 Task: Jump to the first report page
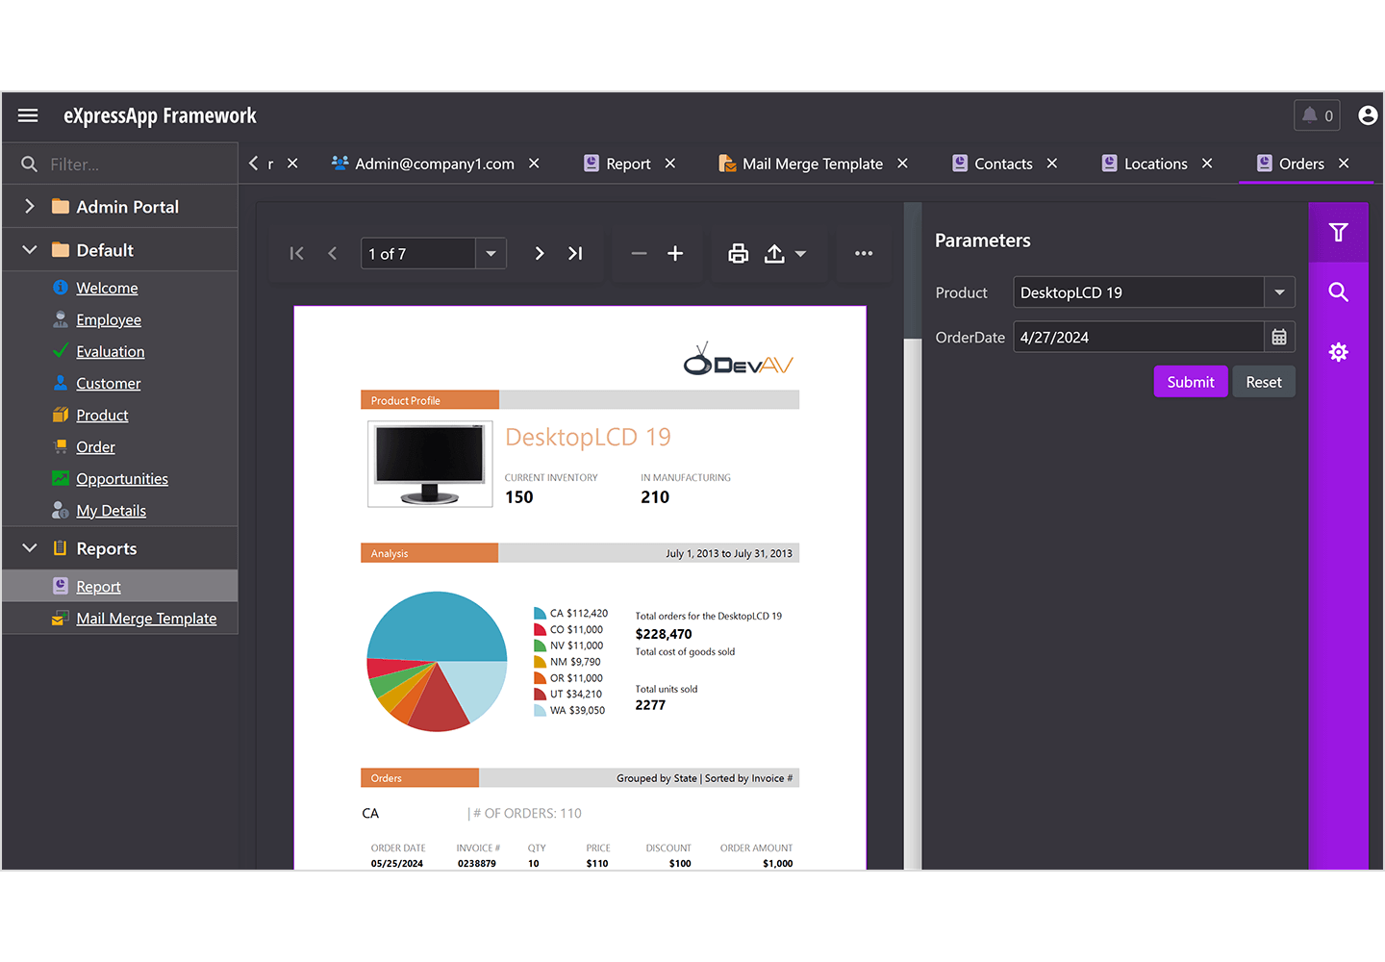click(x=296, y=253)
